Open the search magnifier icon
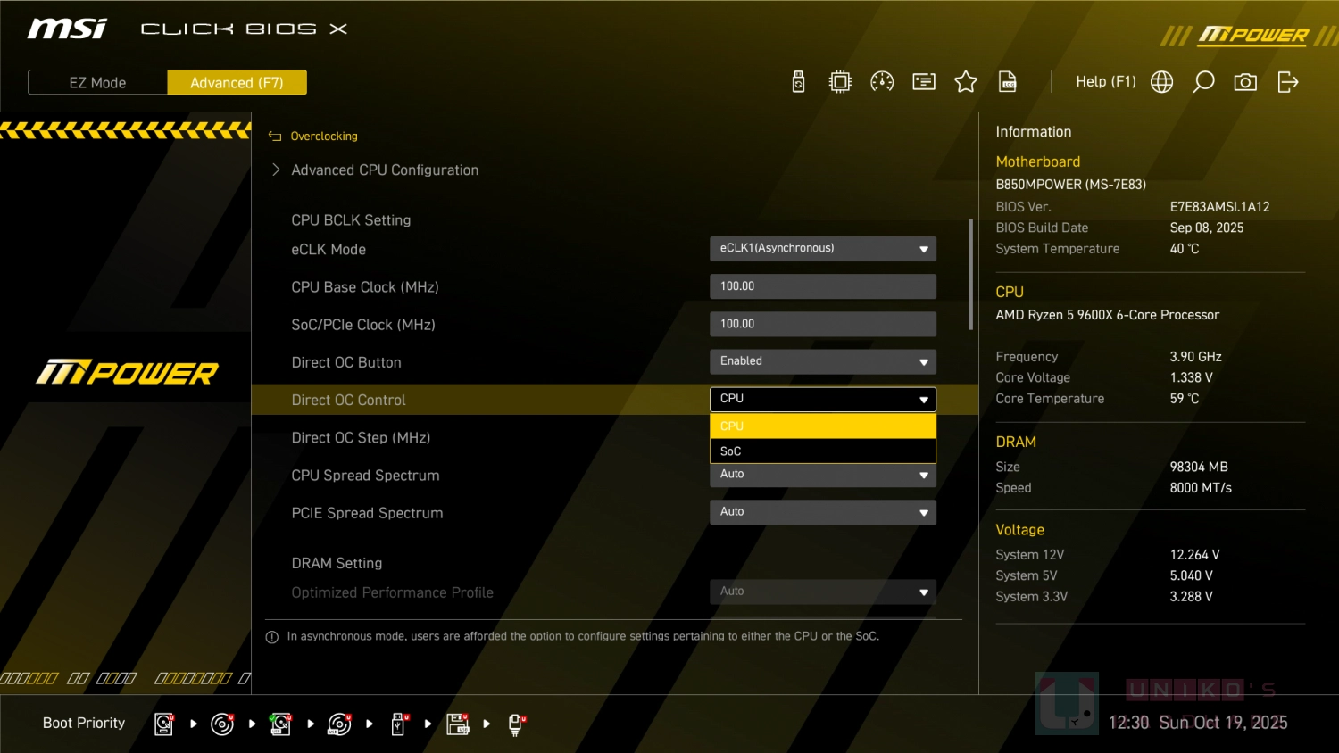The image size is (1339, 753). pos(1203,82)
